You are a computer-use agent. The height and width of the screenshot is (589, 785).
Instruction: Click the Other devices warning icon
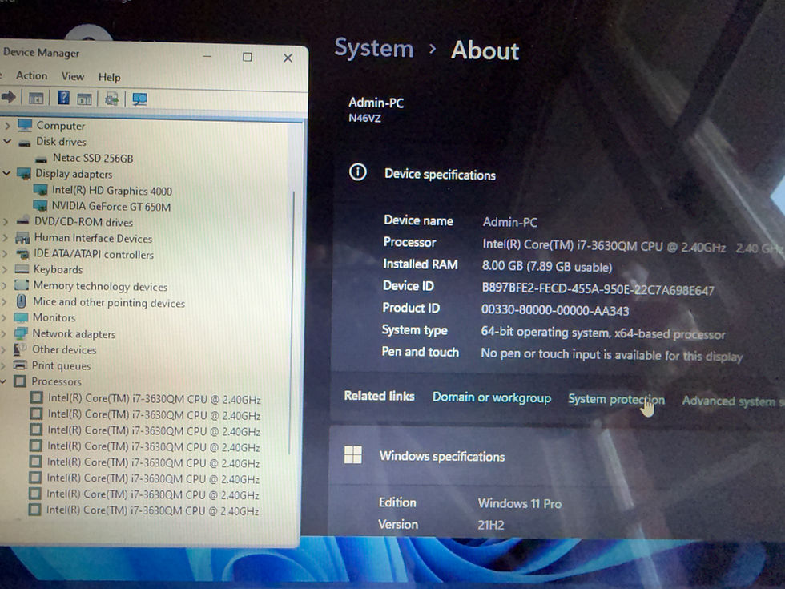pos(20,349)
